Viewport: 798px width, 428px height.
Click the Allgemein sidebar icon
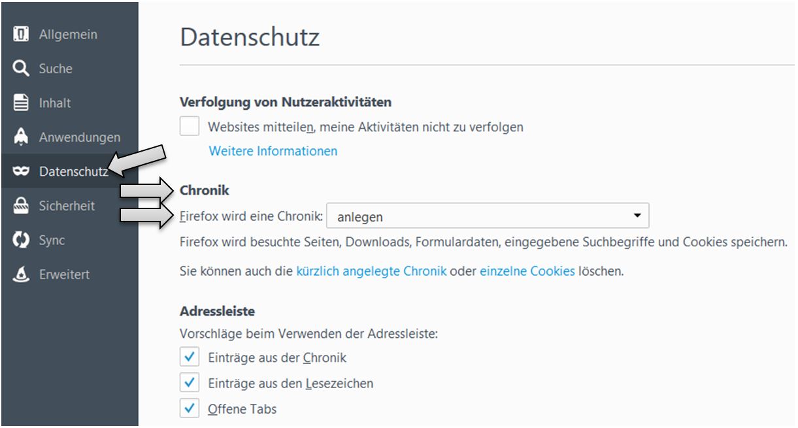(x=21, y=34)
